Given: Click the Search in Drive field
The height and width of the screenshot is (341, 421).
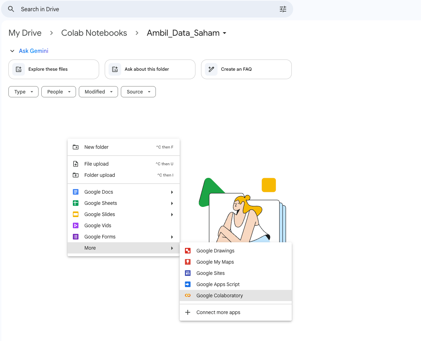Looking at the screenshot, I should click(147, 9).
